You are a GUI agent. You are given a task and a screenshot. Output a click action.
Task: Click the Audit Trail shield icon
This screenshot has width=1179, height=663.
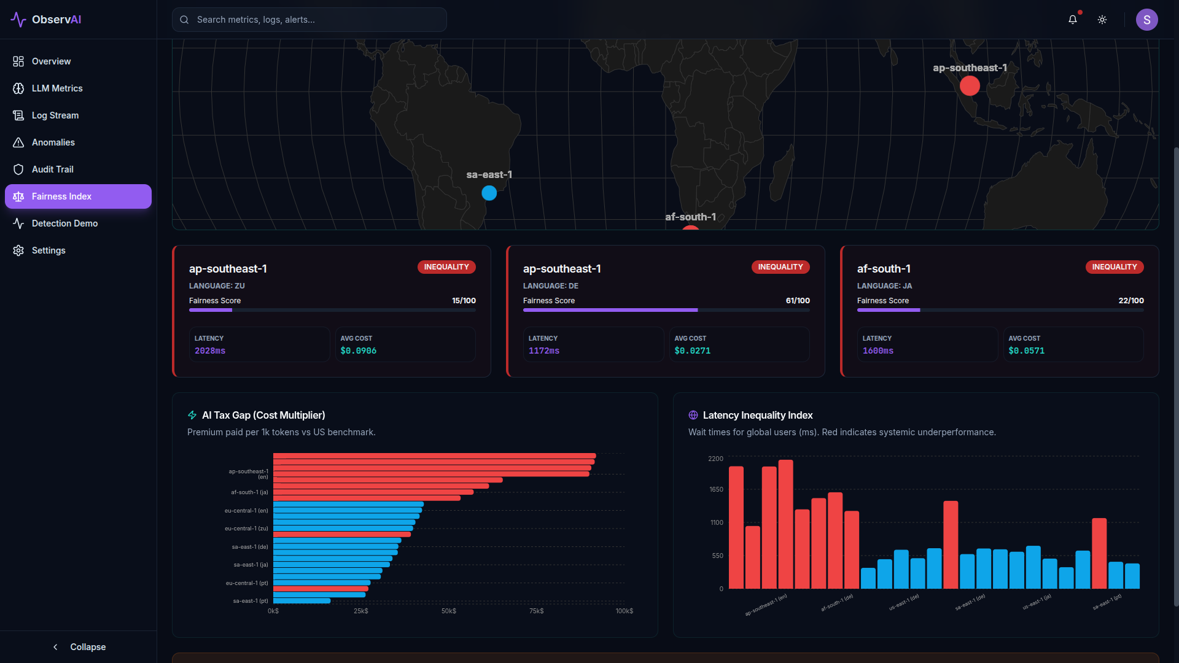18,169
